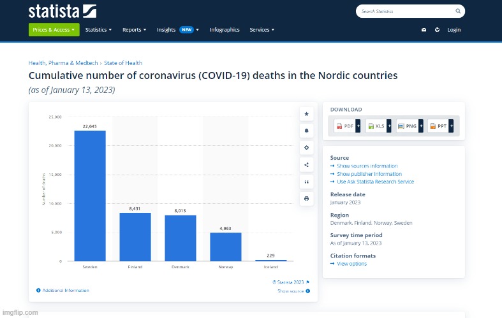Click View options under Citation formats
This screenshot has width=502, height=318.
(x=351, y=264)
